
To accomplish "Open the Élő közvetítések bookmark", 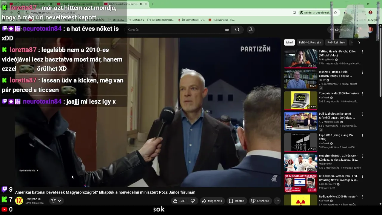I will click(191, 20).
